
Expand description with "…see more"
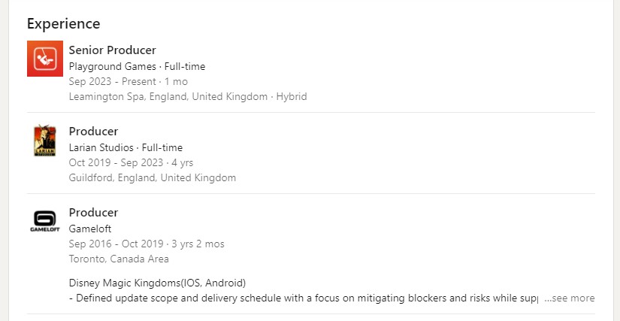(569, 298)
